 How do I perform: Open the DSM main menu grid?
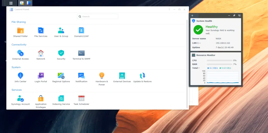pyautogui.click(x=11, y=3)
